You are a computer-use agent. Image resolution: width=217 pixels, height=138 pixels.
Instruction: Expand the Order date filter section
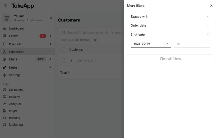(x=170, y=25)
